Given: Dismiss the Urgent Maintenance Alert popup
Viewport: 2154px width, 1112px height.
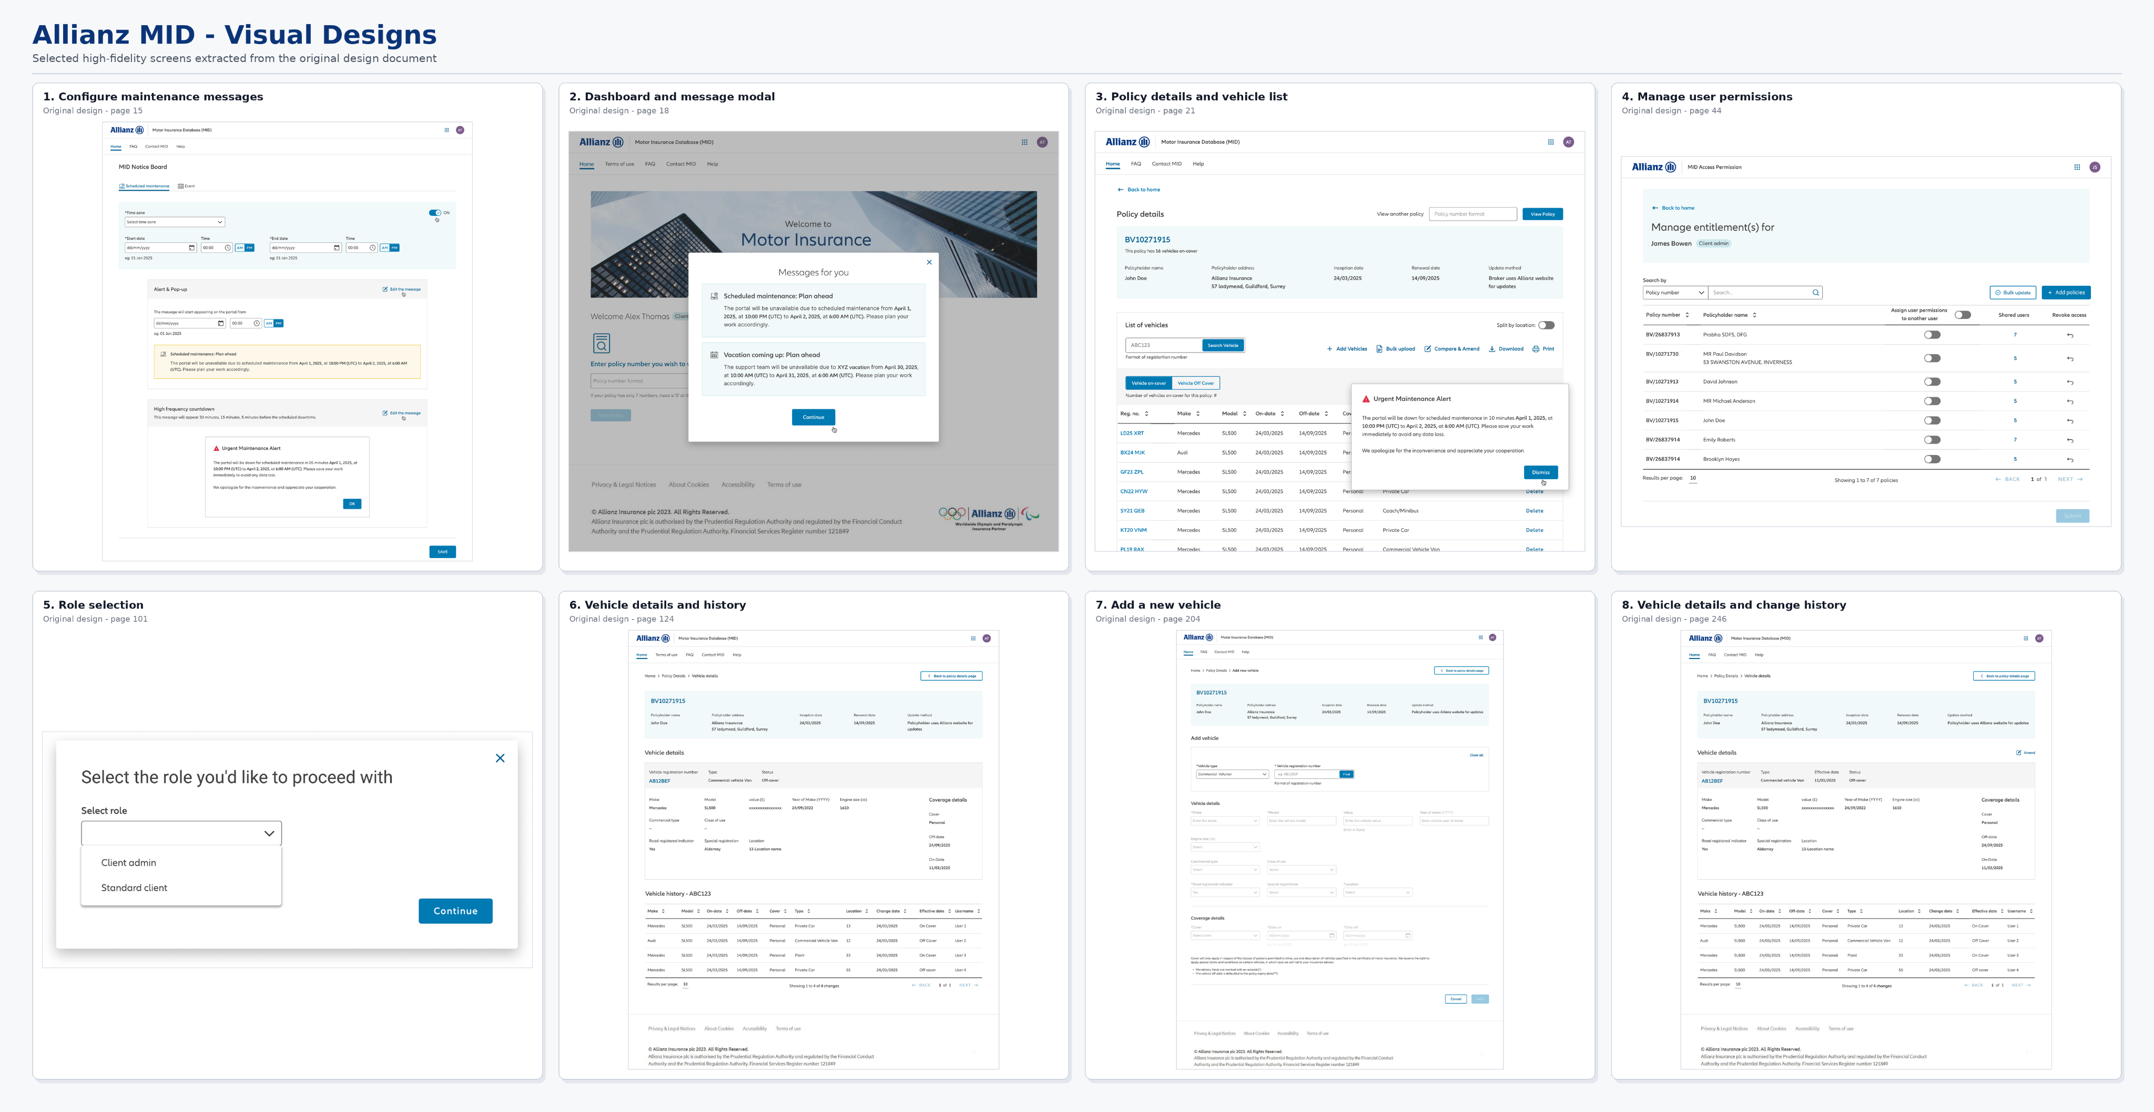Looking at the screenshot, I should [x=1541, y=472].
